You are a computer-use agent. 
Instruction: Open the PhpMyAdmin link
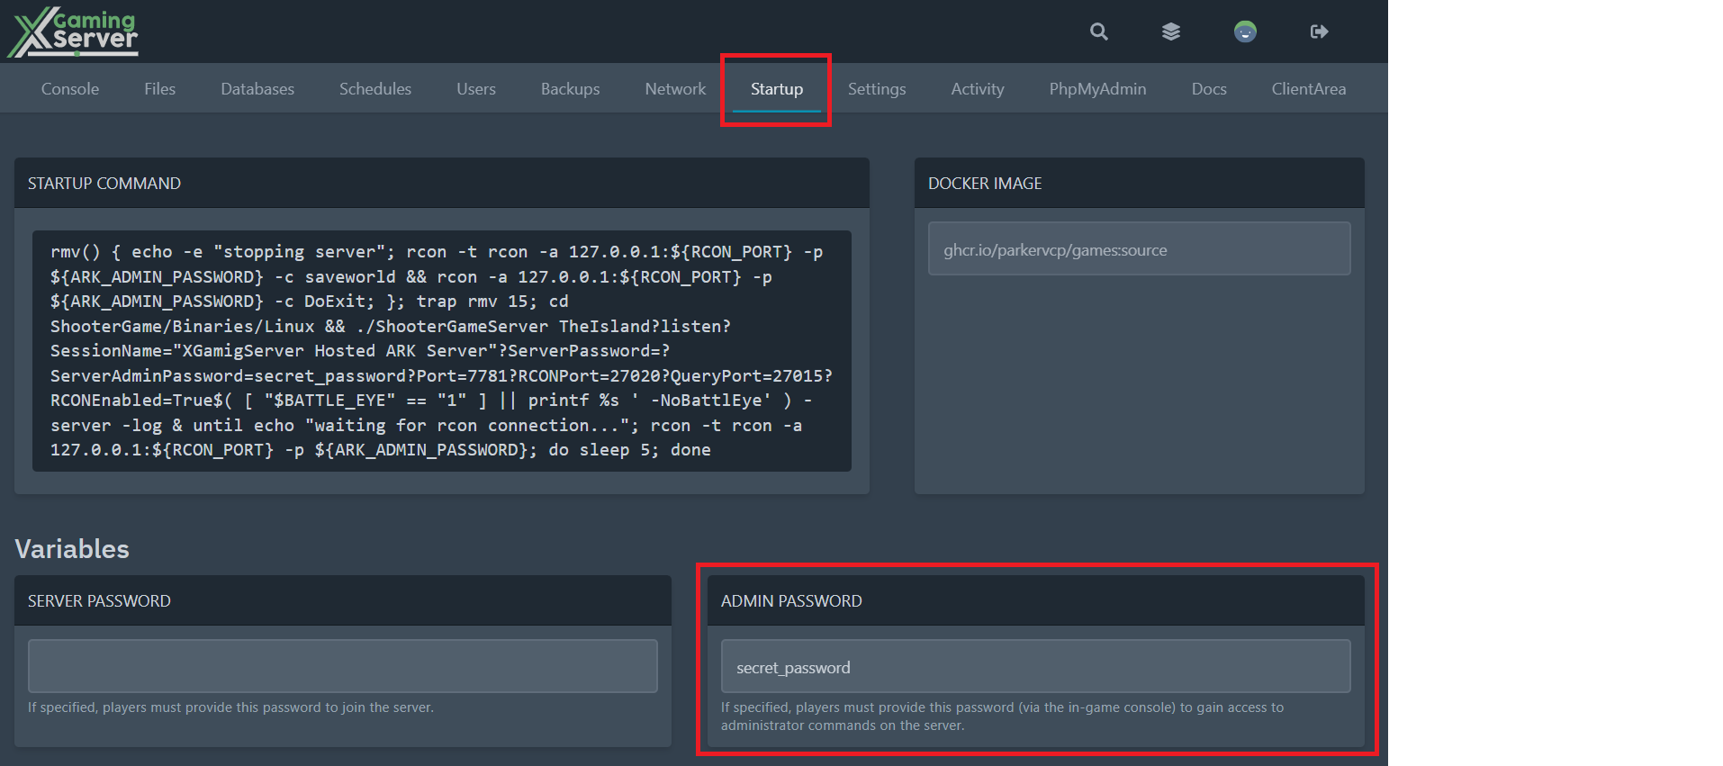tap(1096, 89)
